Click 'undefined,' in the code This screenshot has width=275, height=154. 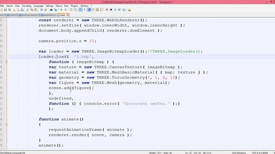point(61,98)
